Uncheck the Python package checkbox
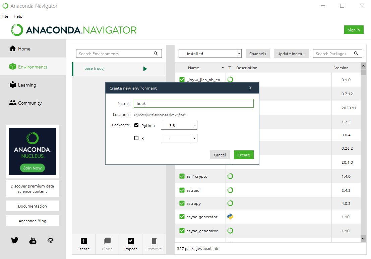The height and width of the screenshot is (259, 371). pos(136,125)
